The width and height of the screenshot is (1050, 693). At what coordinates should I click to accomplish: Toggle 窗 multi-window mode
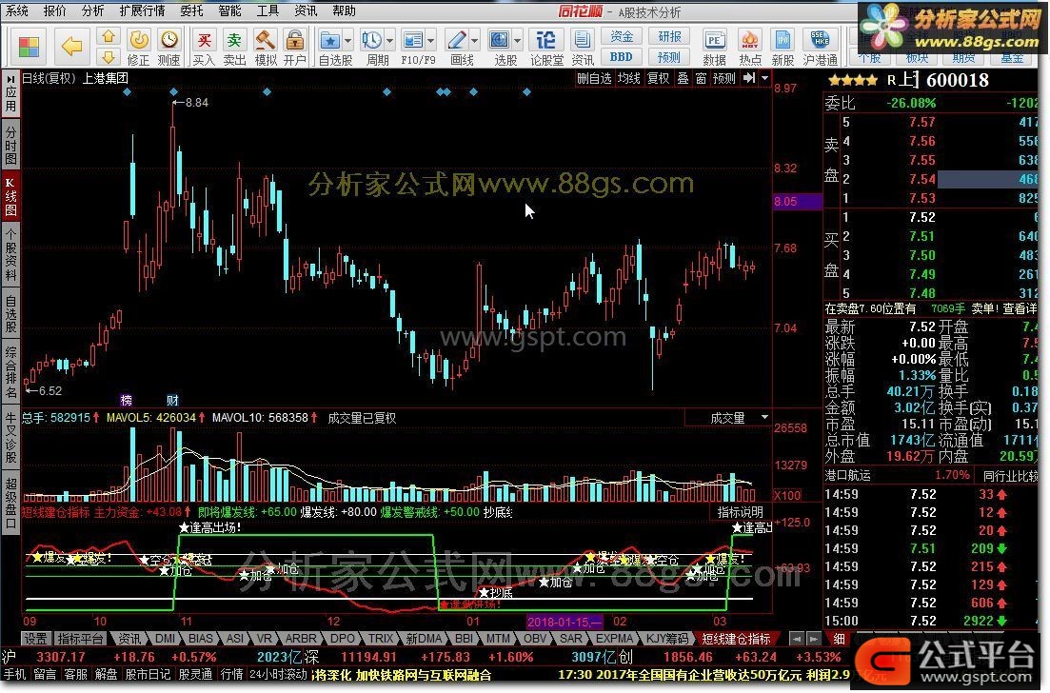coord(702,78)
